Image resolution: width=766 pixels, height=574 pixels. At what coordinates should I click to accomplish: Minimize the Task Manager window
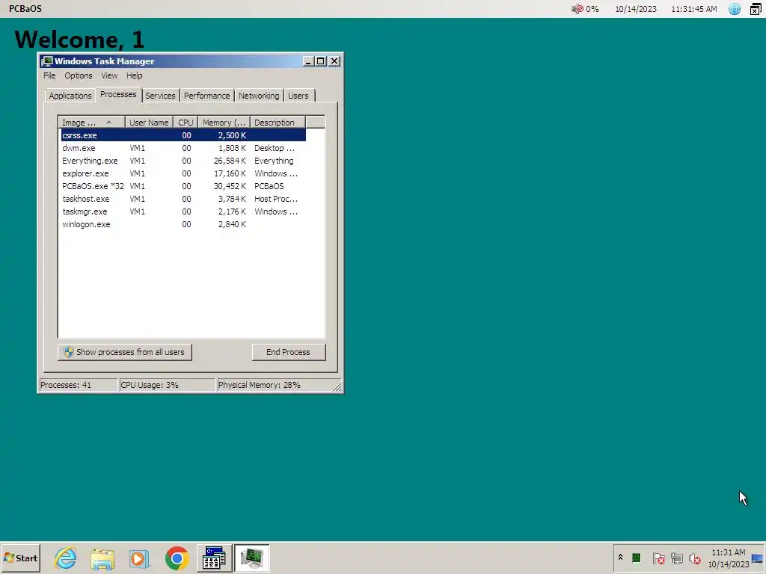coord(307,61)
